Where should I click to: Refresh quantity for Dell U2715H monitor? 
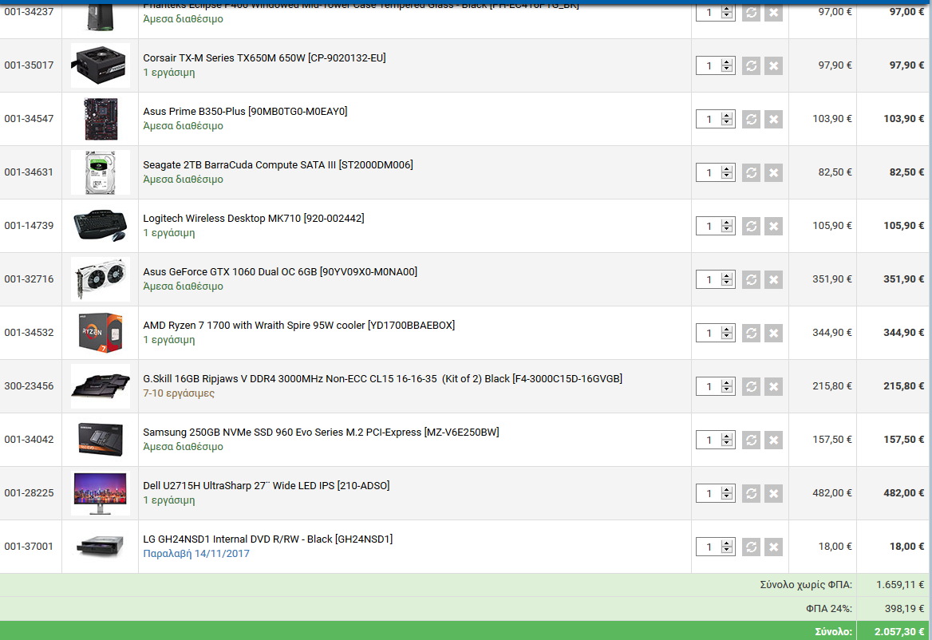(752, 493)
